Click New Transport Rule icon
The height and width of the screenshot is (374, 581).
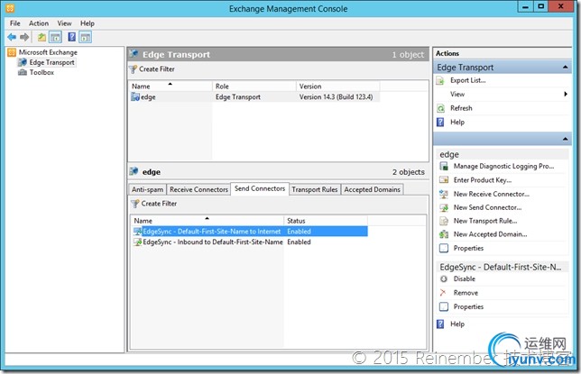[444, 221]
